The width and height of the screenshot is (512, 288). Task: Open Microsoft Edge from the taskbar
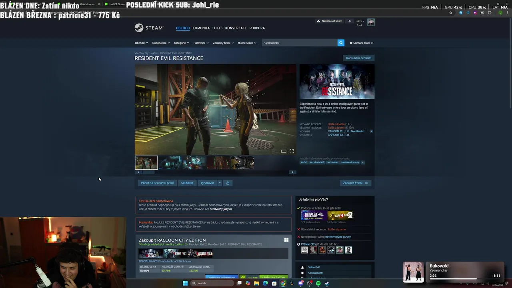pyautogui.click(x=265, y=283)
